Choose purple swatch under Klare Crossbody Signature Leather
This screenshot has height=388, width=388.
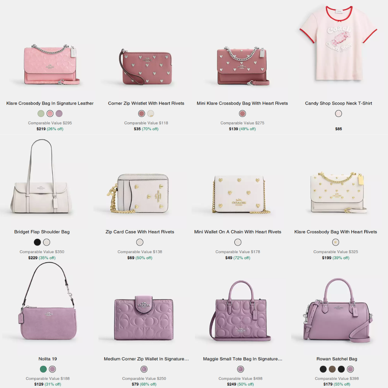pos(59,114)
